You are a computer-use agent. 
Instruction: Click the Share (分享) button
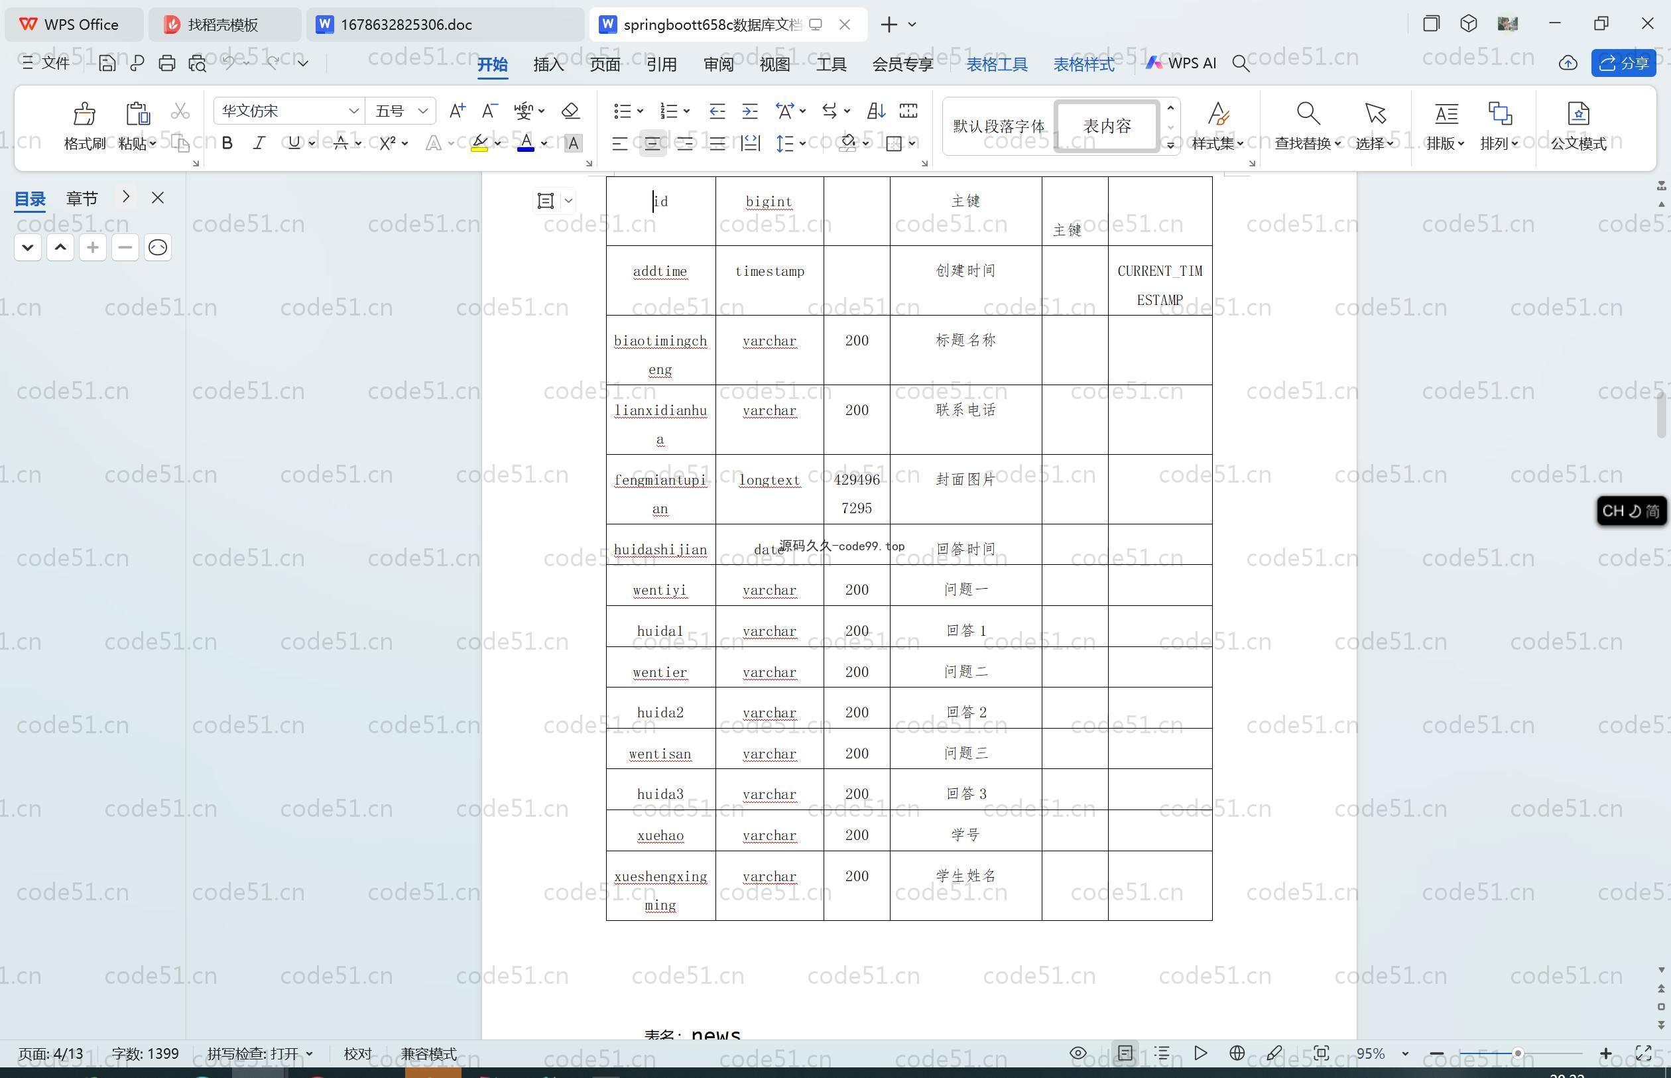point(1623,63)
